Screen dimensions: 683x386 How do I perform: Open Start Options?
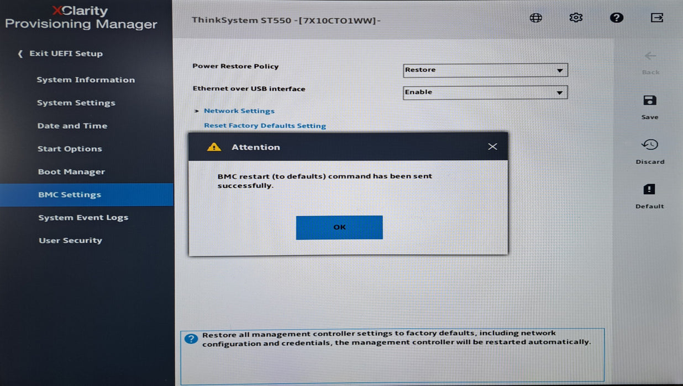pyautogui.click(x=70, y=149)
